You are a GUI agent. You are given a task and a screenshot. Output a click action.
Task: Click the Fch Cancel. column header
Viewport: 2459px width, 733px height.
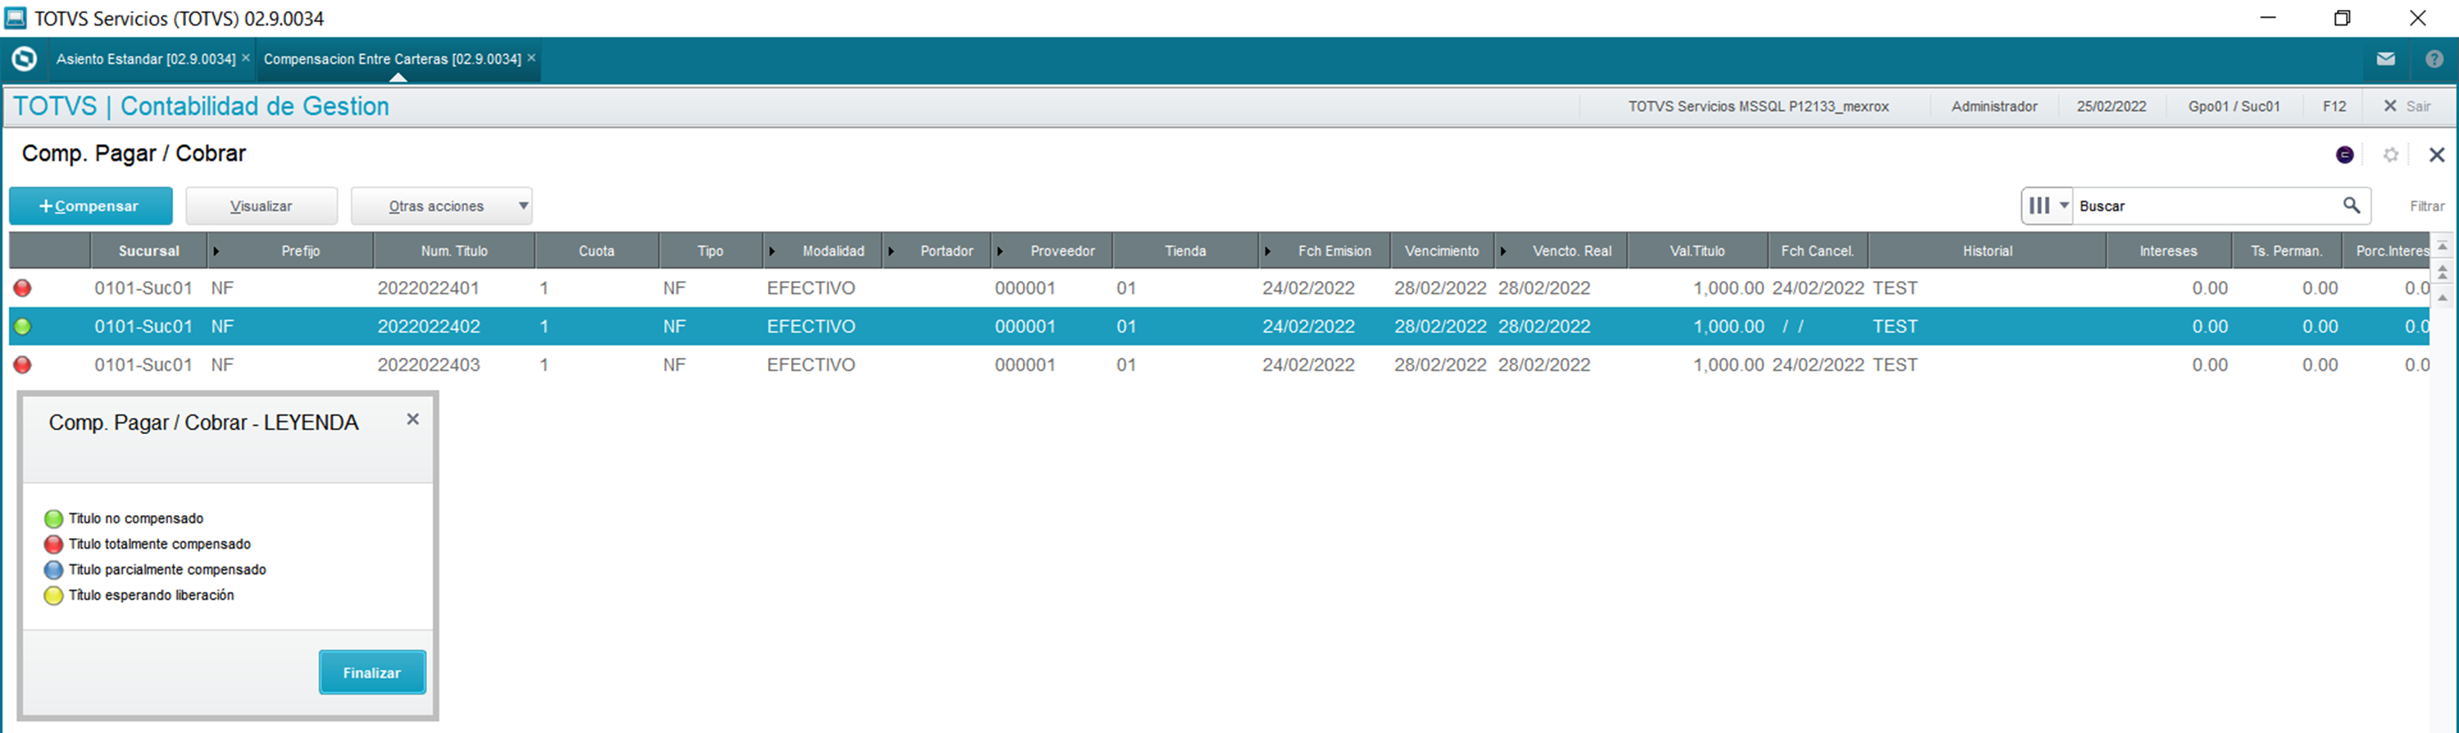1817,251
